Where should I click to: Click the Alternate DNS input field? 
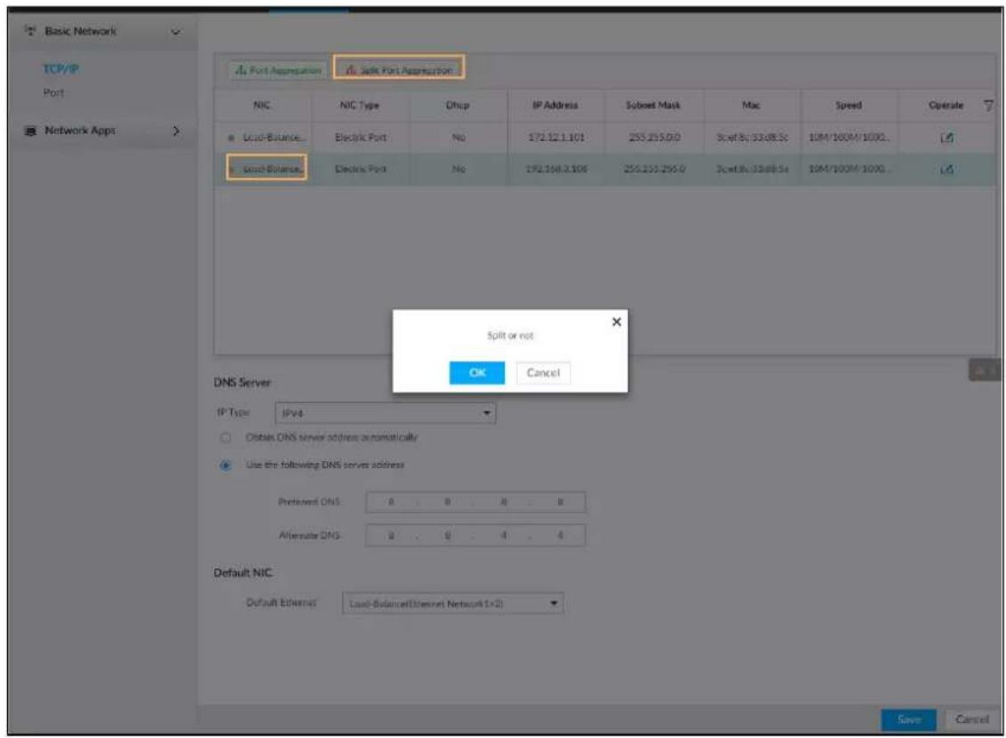click(475, 536)
